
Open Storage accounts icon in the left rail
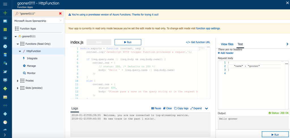pos(5,97)
